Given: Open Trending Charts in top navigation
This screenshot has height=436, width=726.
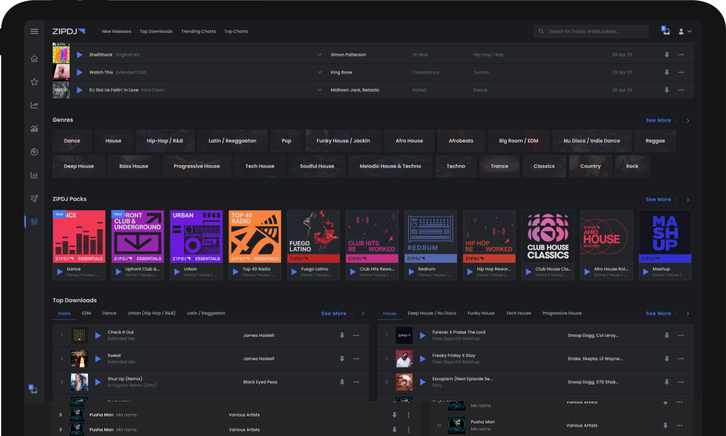Looking at the screenshot, I should [x=198, y=31].
